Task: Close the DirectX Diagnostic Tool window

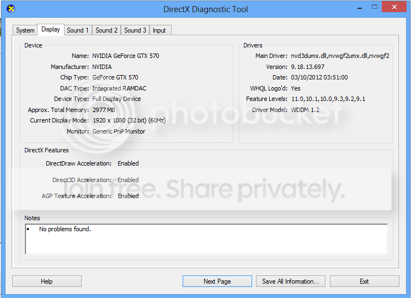Action: pos(394,7)
